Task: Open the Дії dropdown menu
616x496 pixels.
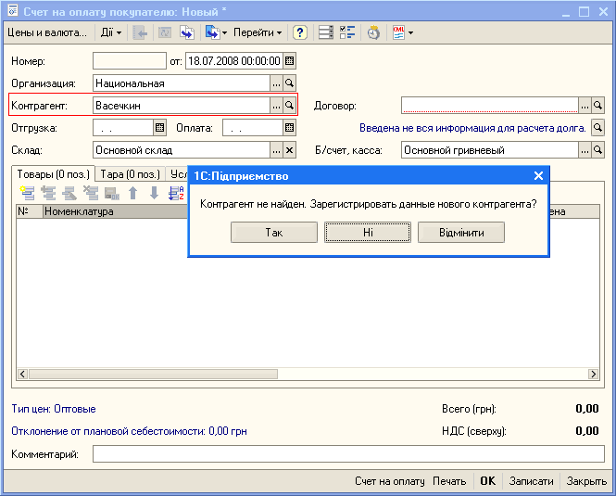Action: click(111, 32)
